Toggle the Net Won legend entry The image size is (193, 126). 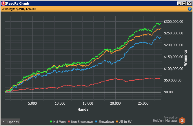[x=58, y=122]
